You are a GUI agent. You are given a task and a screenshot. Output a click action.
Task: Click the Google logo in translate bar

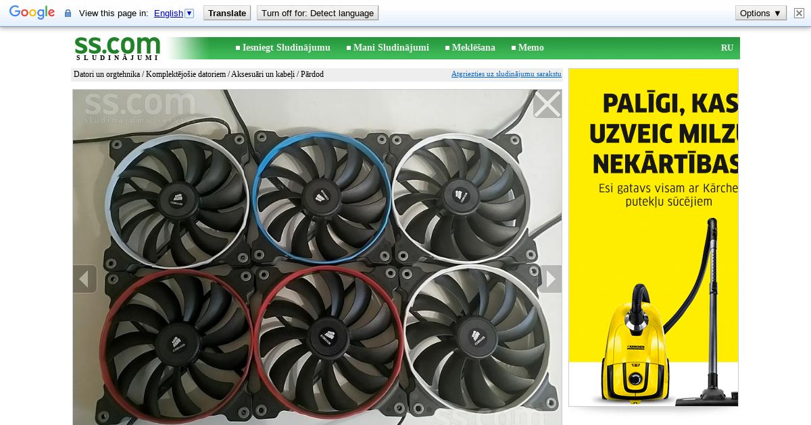pos(32,13)
